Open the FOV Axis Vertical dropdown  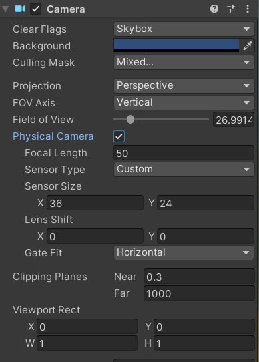click(x=184, y=102)
